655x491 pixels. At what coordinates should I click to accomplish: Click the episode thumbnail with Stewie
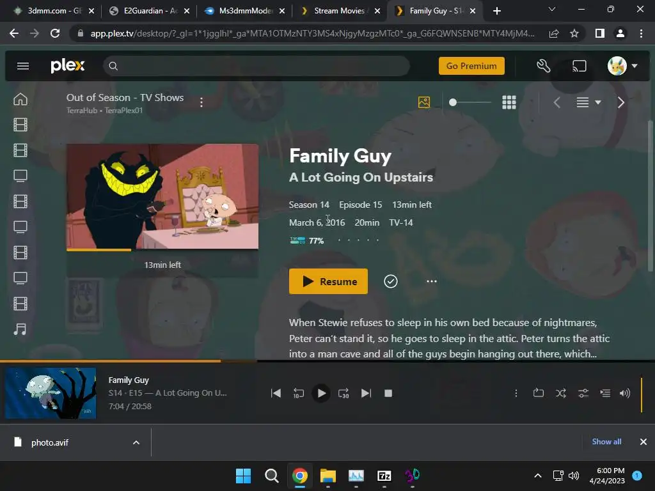point(162,197)
